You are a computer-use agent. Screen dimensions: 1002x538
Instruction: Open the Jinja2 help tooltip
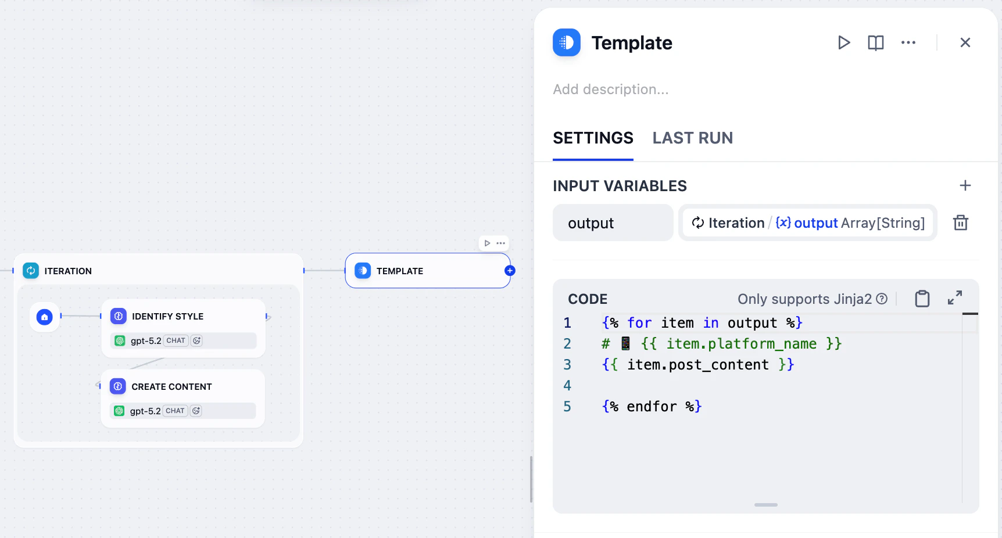point(882,299)
